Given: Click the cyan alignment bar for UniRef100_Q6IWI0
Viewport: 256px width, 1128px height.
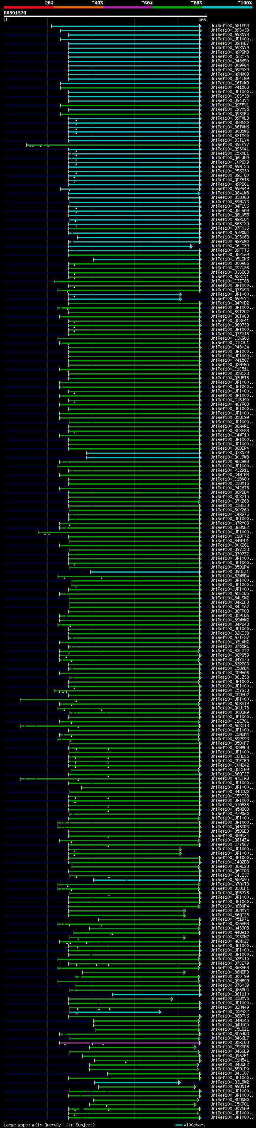Looking at the screenshot, I should pos(157,994).
